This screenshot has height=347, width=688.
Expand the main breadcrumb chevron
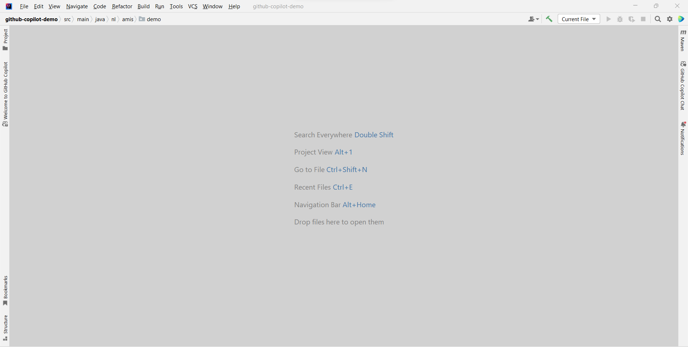92,19
